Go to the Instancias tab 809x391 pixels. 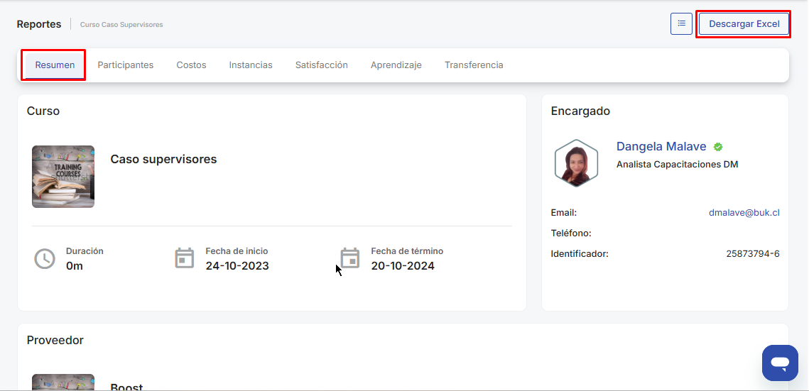click(251, 65)
